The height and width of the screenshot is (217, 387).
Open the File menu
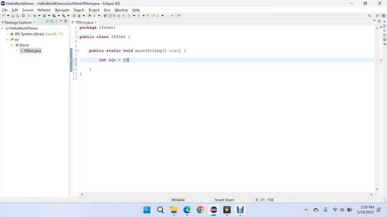click(x=5, y=10)
